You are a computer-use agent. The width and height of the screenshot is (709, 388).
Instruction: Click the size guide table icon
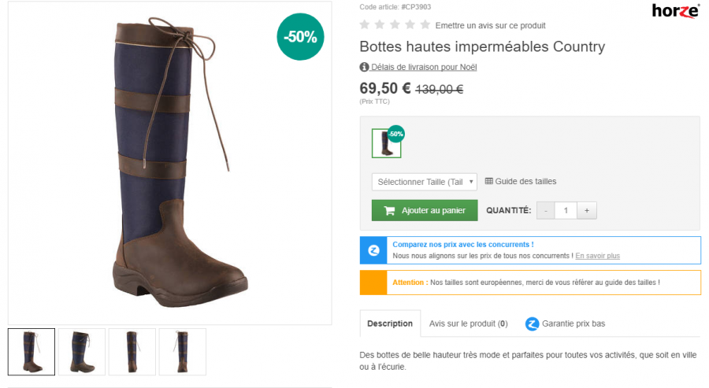[488, 181]
